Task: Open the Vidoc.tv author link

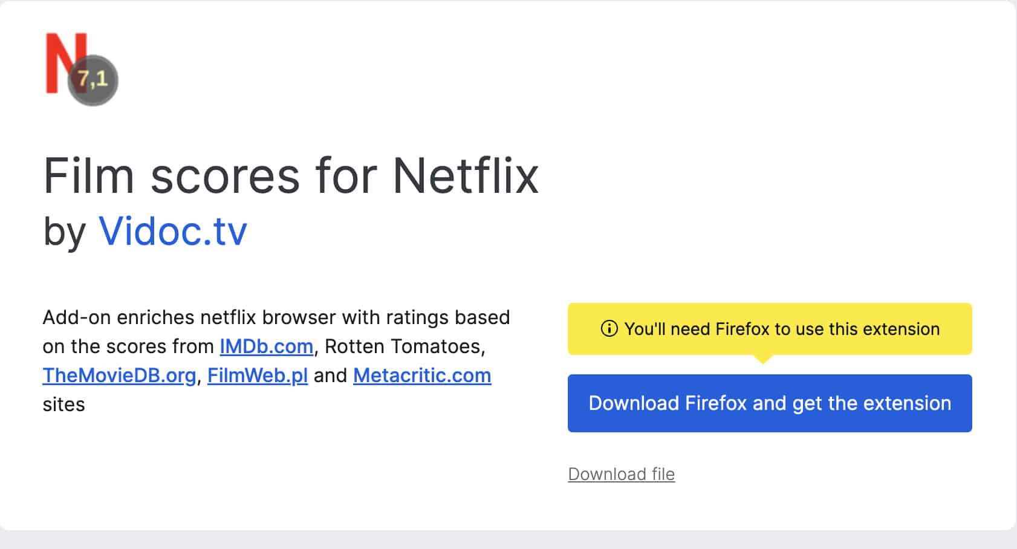Action: tap(173, 231)
